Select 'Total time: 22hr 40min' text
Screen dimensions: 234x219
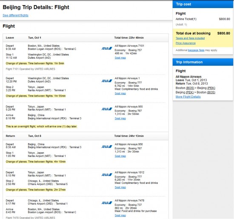coord(129,38)
